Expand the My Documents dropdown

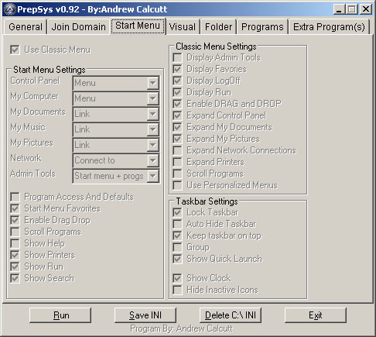(x=152, y=114)
